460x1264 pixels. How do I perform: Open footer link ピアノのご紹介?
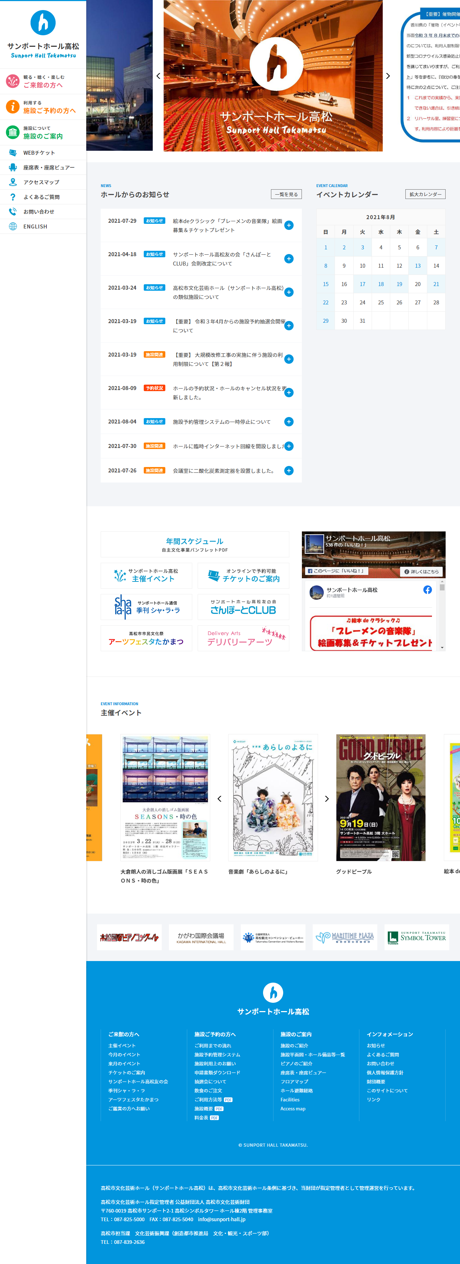click(x=296, y=1064)
